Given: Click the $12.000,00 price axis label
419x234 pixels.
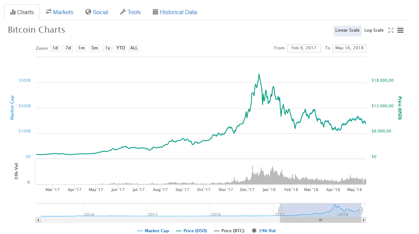Looking at the screenshot, I should 382,106.
